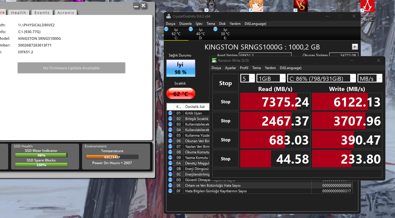Click No Firmware Update Available button
The width and height of the screenshot is (395, 218).
tap(71, 68)
